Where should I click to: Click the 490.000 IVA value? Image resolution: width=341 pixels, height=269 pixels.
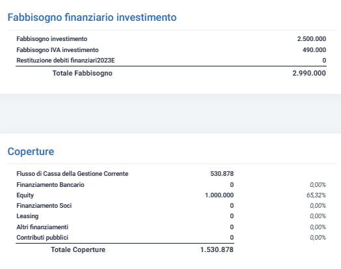point(314,50)
